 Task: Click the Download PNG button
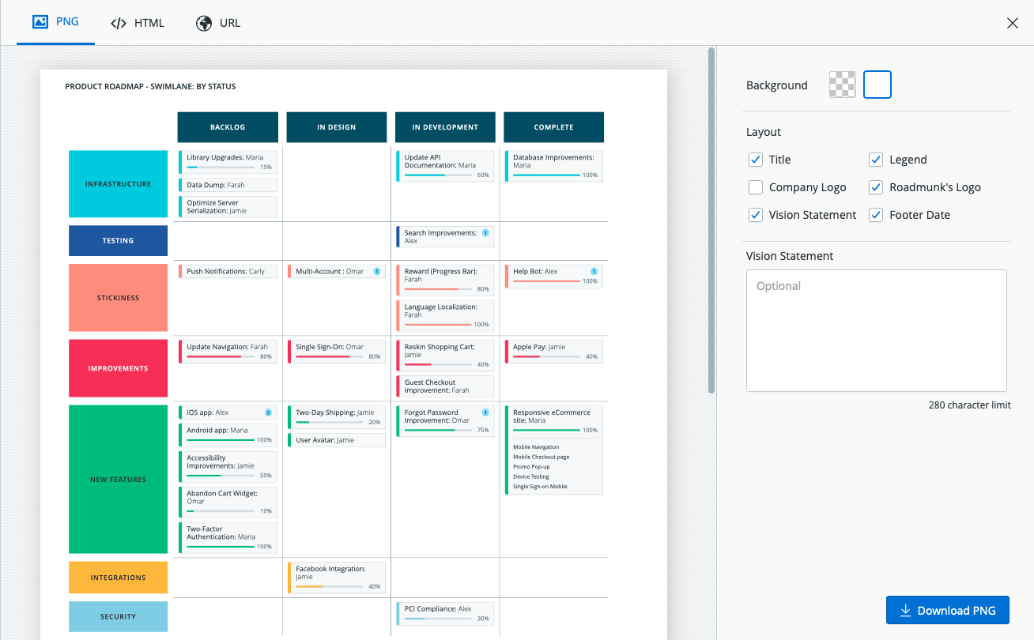947,610
